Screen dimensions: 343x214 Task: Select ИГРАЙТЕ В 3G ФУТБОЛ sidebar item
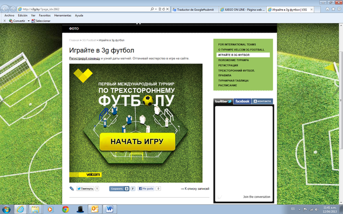point(243,55)
